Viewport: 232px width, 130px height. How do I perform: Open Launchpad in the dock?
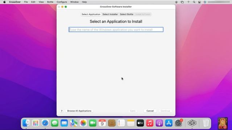coord(36,123)
